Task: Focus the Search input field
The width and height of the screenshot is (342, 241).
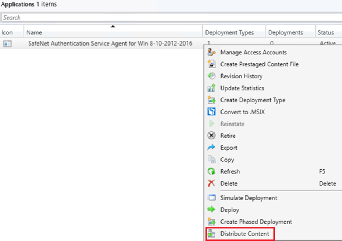Action: (171, 17)
